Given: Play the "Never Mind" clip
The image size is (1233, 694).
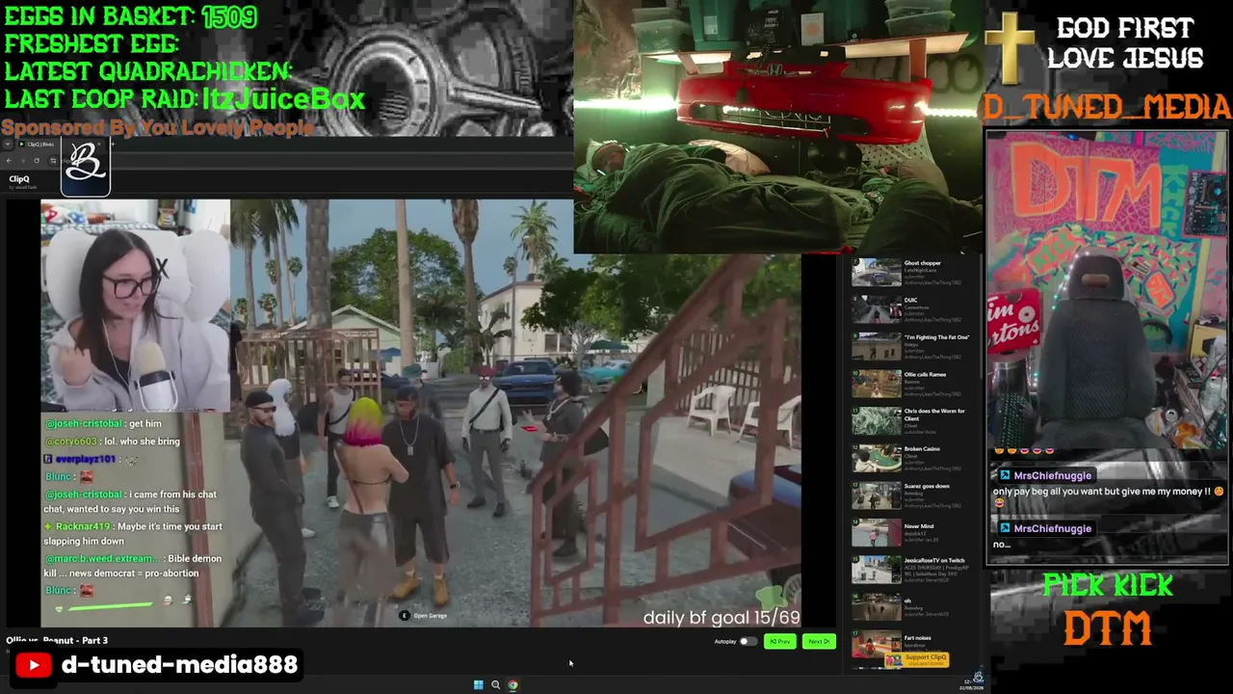Looking at the screenshot, I should (x=877, y=533).
